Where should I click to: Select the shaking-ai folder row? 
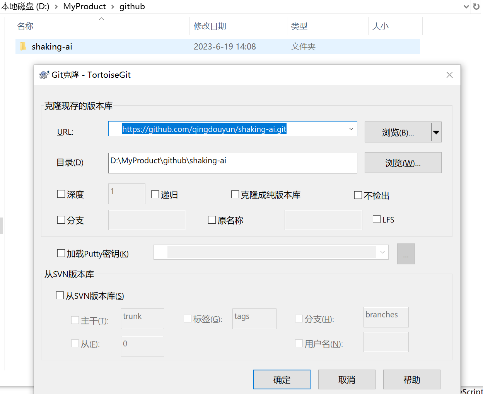tap(218, 46)
